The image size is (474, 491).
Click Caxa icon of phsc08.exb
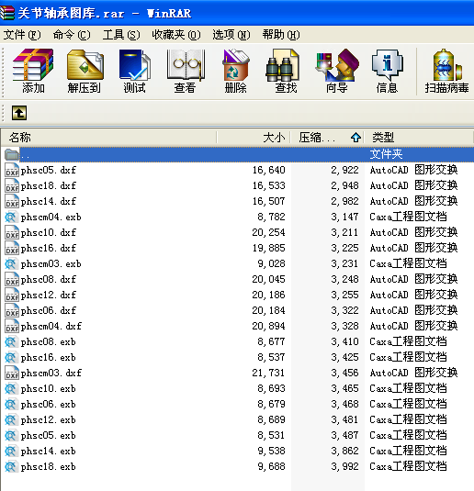(11, 341)
